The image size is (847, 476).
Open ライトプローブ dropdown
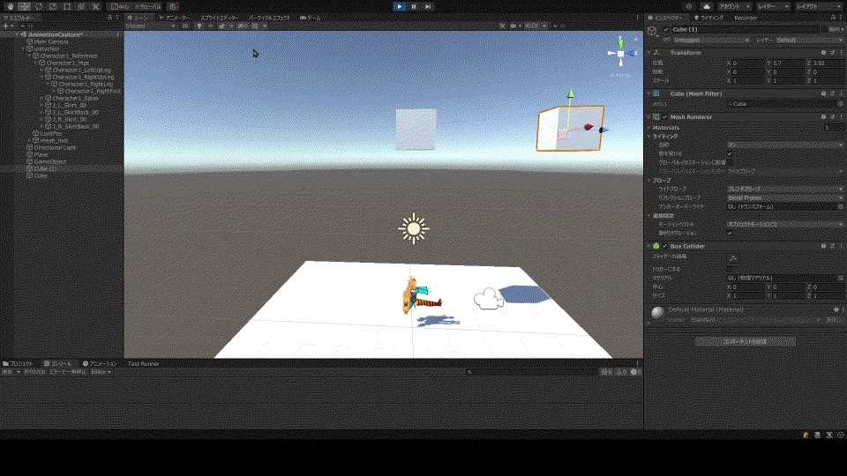tap(785, 189)
